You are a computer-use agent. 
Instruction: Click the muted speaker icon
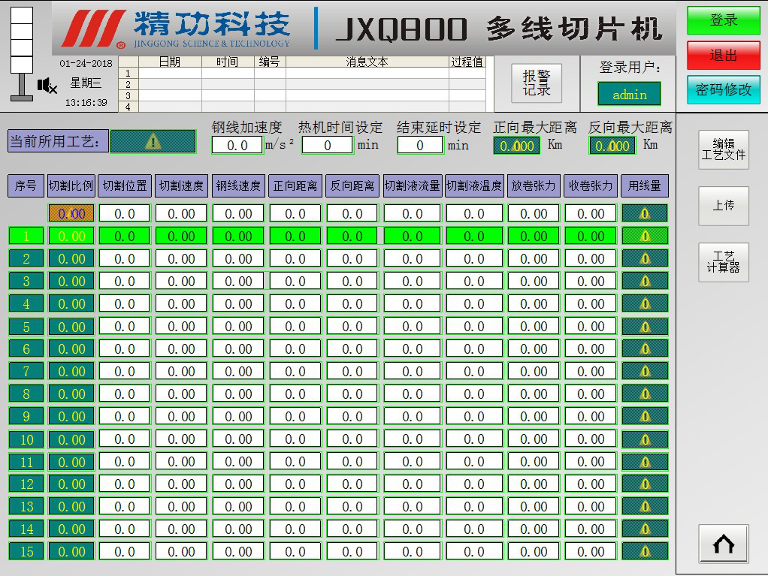47,86
